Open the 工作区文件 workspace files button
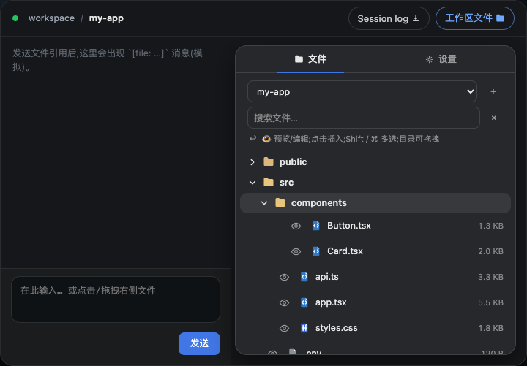 tap(474, 18)
